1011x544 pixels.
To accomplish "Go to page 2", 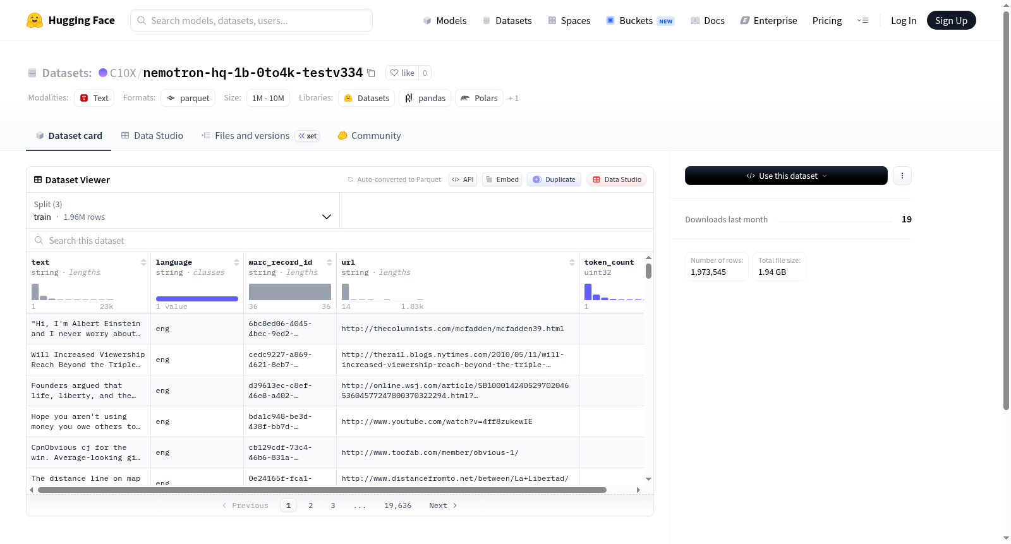I will click(x=311, y=505).
